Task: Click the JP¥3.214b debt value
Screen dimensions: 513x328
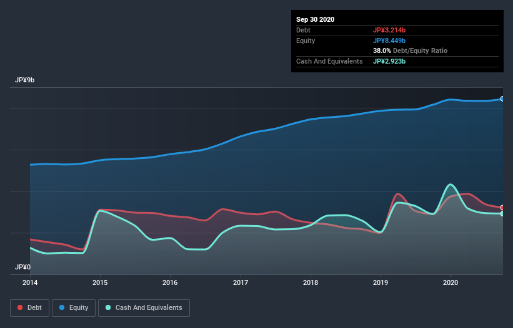Action: tap(389, 30)
